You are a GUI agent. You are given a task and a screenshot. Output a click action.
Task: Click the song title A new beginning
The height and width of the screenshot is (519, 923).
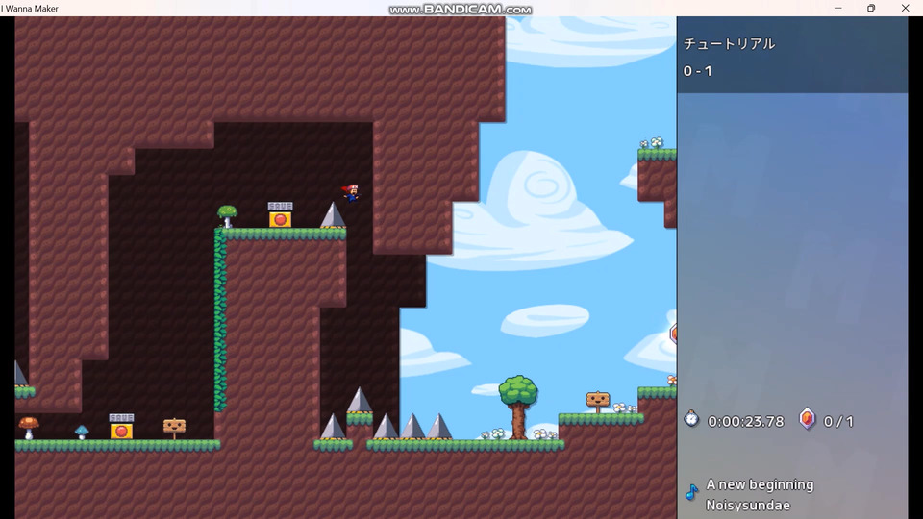(x=760, y=484)
